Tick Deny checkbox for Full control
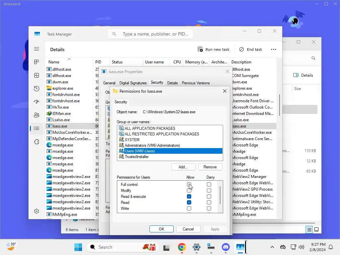 tap(209, 185)
